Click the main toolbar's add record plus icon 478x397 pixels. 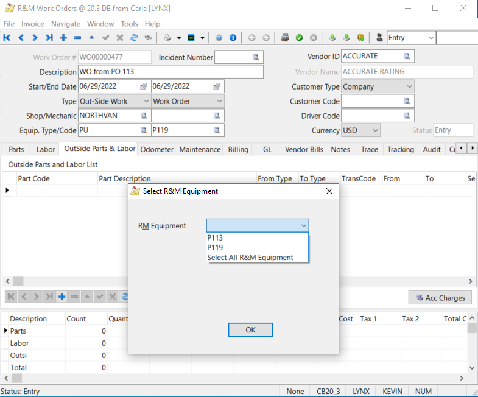coord(63,38)
